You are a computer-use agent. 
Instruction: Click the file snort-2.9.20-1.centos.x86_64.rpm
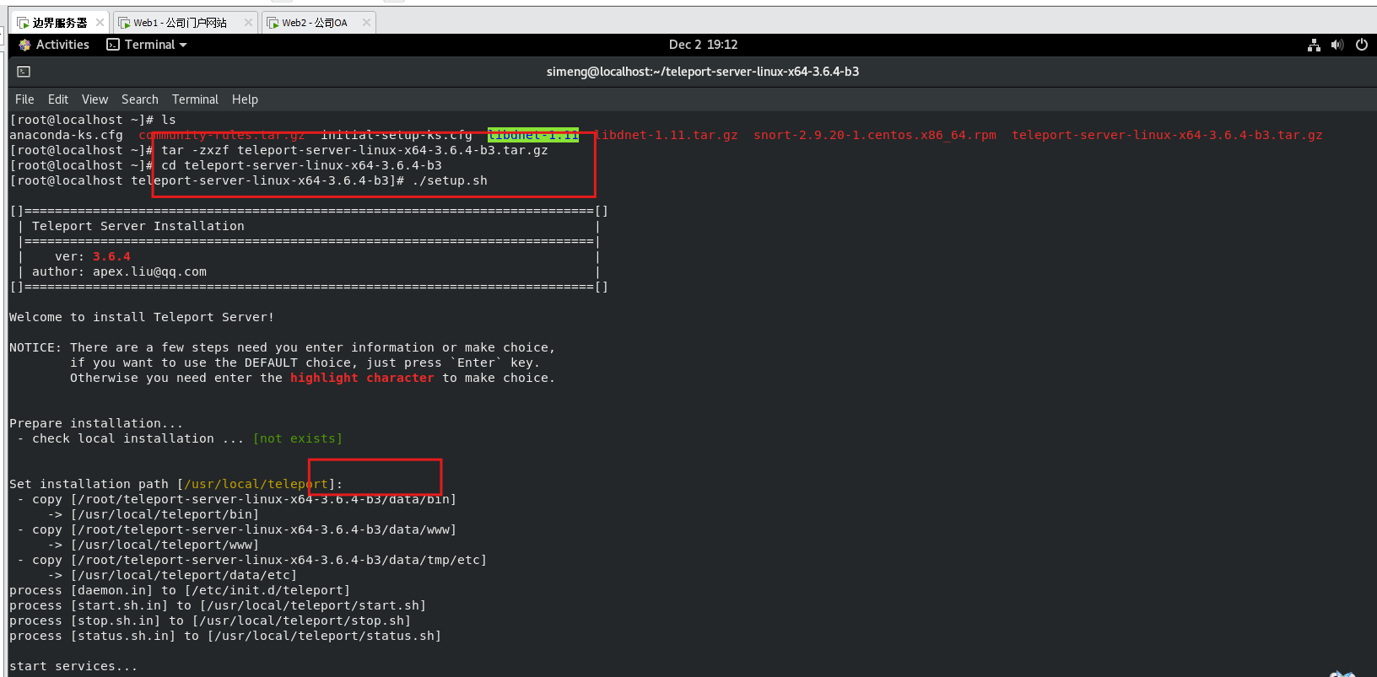[x=875, y=135]
